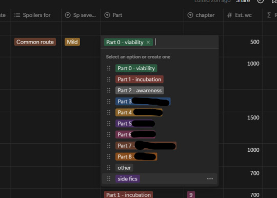Click drag handle beside Part 3
Screen dimensions: 277x198
coord(109,102)
